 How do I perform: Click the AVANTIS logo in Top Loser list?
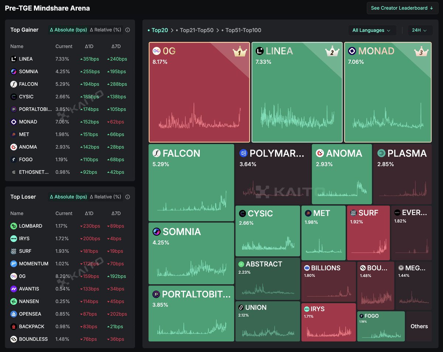(x=14, y=289)
